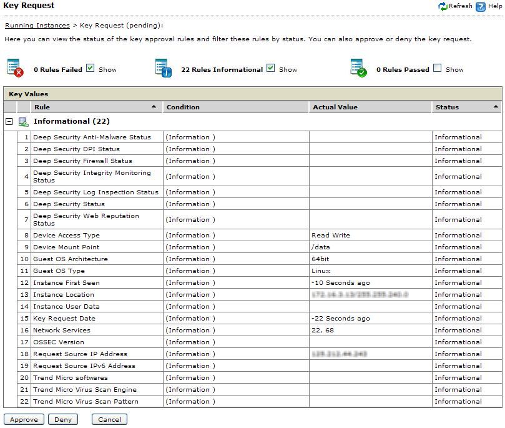Screen dimensions: 505x428
Task: Open the Running Instances breadcrumb link
Action: coord(37,26)
